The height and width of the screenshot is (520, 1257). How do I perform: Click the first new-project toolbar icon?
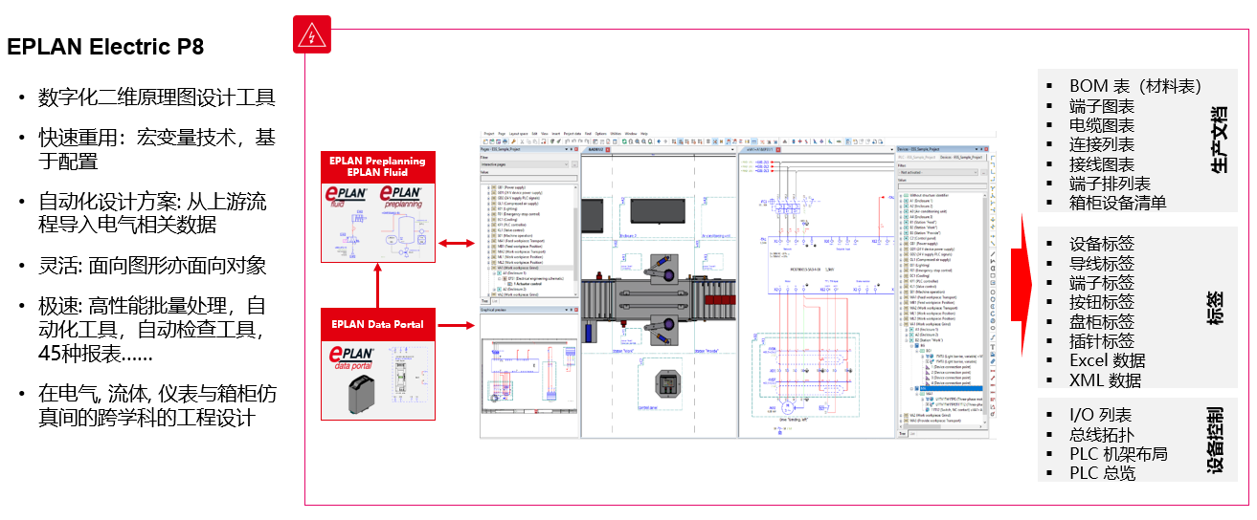click(x=485, y=141)
